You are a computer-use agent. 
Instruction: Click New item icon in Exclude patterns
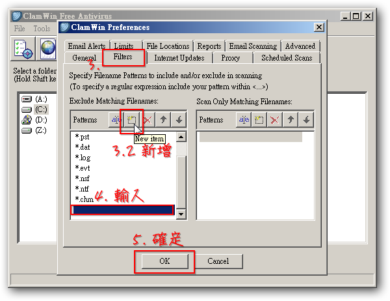(x=131, y=120)
